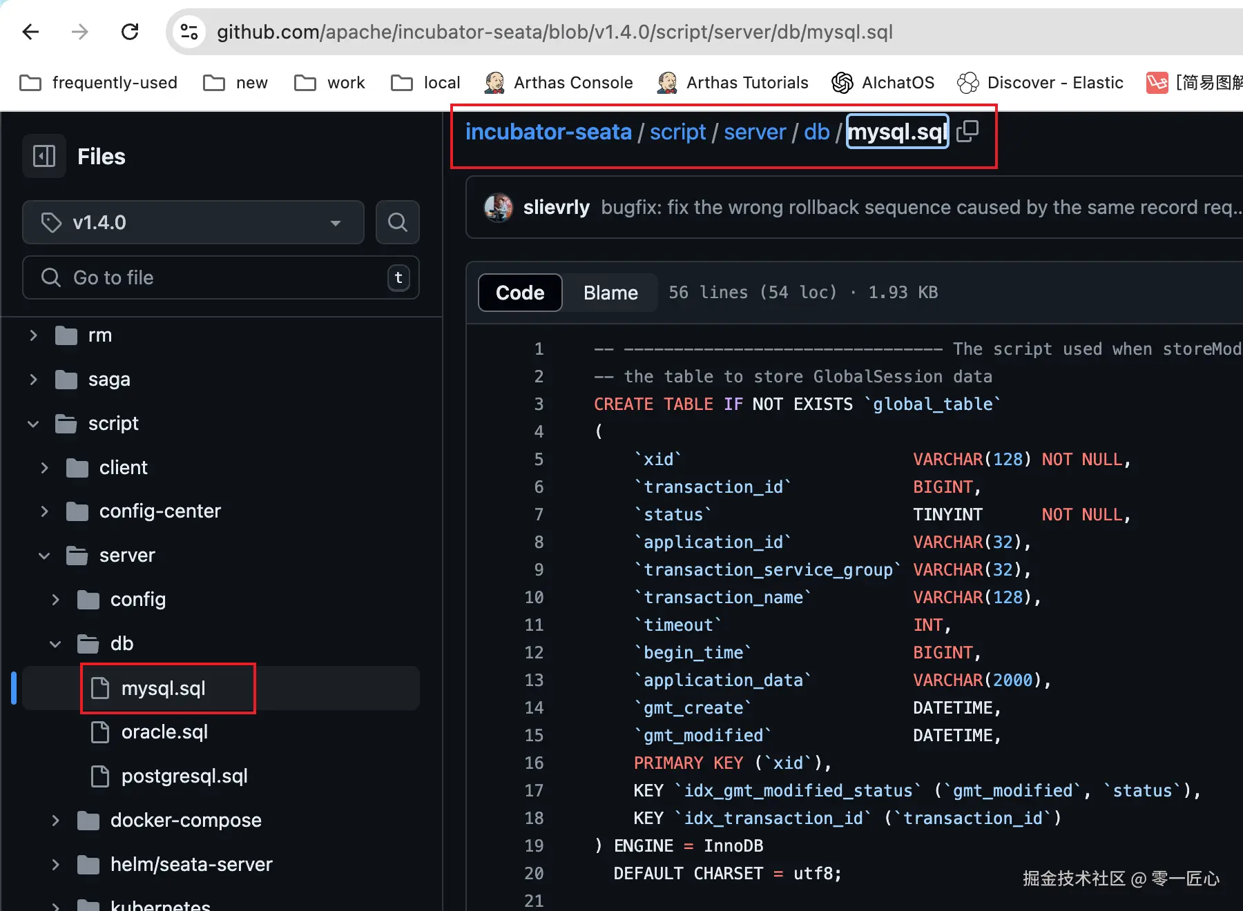
Task: Open the rm folder in file tree
Action: pos(100,335)
